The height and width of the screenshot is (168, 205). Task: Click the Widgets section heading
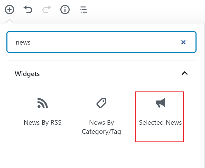(27, 74)
